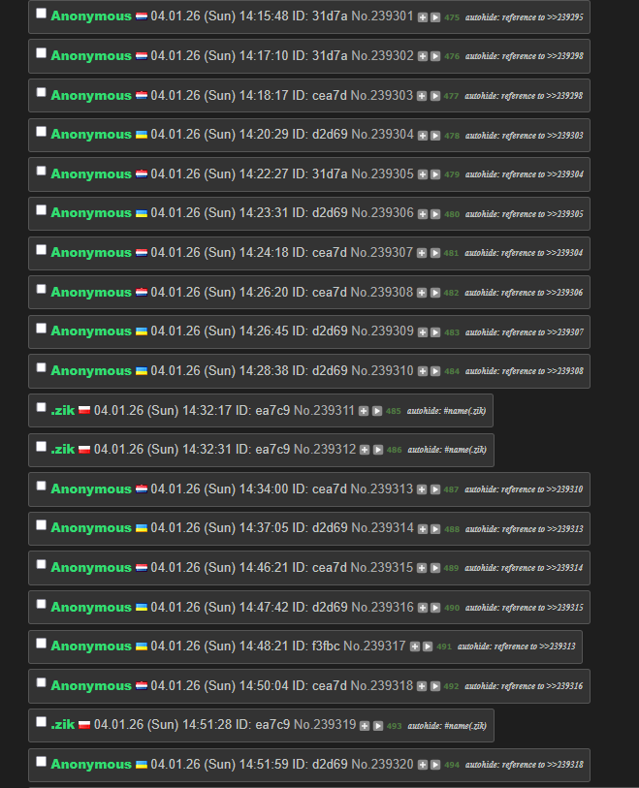Click the arrow icon on post No.239302
639x788 pixels.
(435, 56)
